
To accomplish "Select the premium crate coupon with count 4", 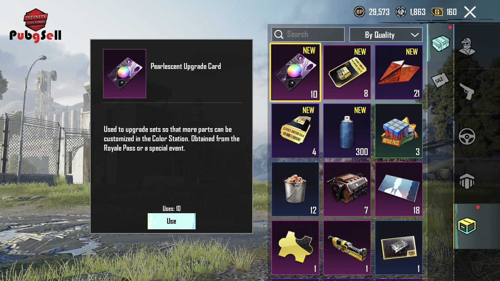I will pos(295,131).
